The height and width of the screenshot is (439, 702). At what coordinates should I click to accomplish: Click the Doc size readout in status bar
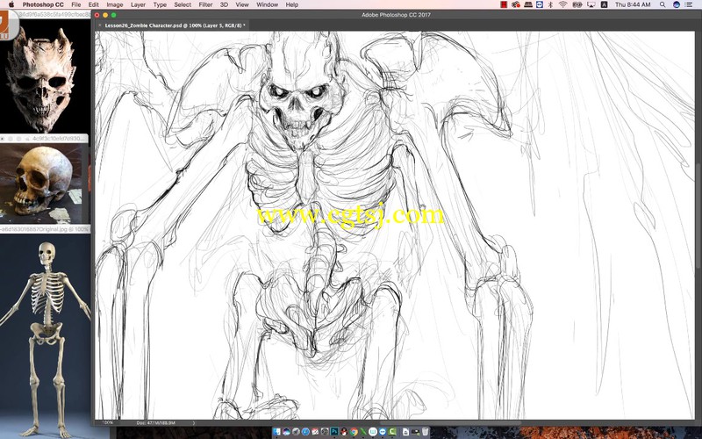click(156, 422)
